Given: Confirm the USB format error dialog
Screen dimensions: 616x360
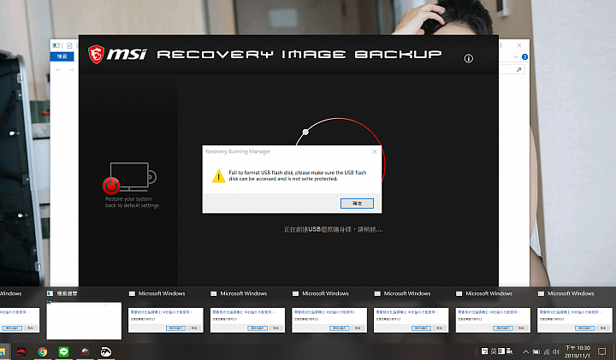Looking at the screenshot, I should (x=357, y=204).
